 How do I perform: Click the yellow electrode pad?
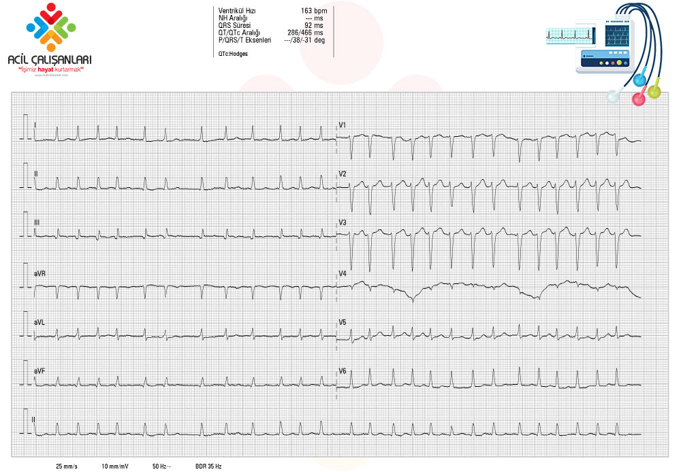pyautogui.click(x=654, y=91)
